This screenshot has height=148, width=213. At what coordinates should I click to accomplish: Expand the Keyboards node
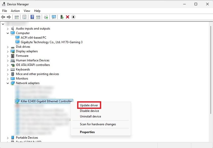(8, 70)
